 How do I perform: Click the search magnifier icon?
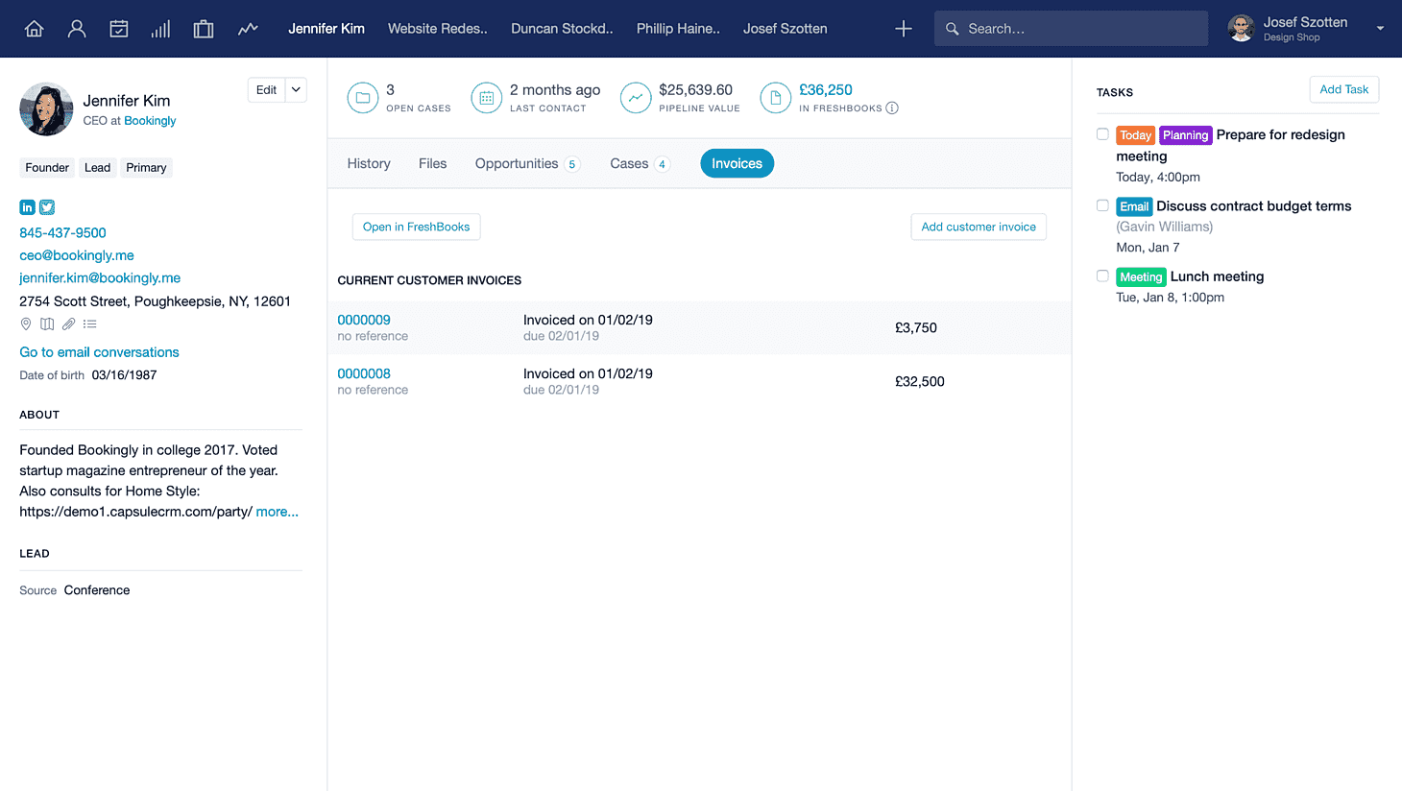coord(952,29)
